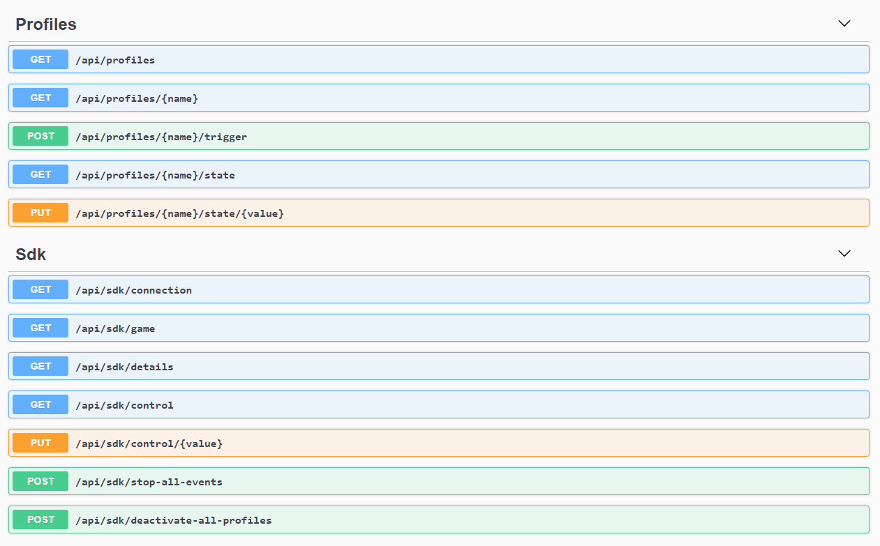Click the Sdk section heading
Image resolution: width=880 pixels, height=546 pixels.
pyautogui.click(x=31, y=255)
